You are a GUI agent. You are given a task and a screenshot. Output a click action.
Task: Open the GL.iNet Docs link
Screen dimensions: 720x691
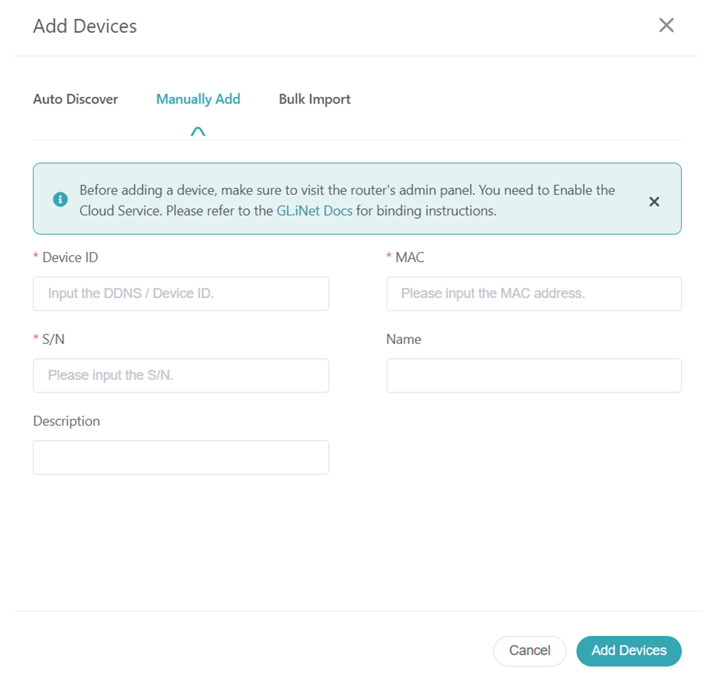click(x=315, y=211)
